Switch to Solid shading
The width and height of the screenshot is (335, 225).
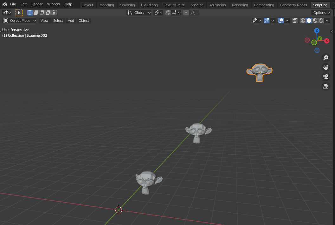pyautogui.click(x=309, y=21)
